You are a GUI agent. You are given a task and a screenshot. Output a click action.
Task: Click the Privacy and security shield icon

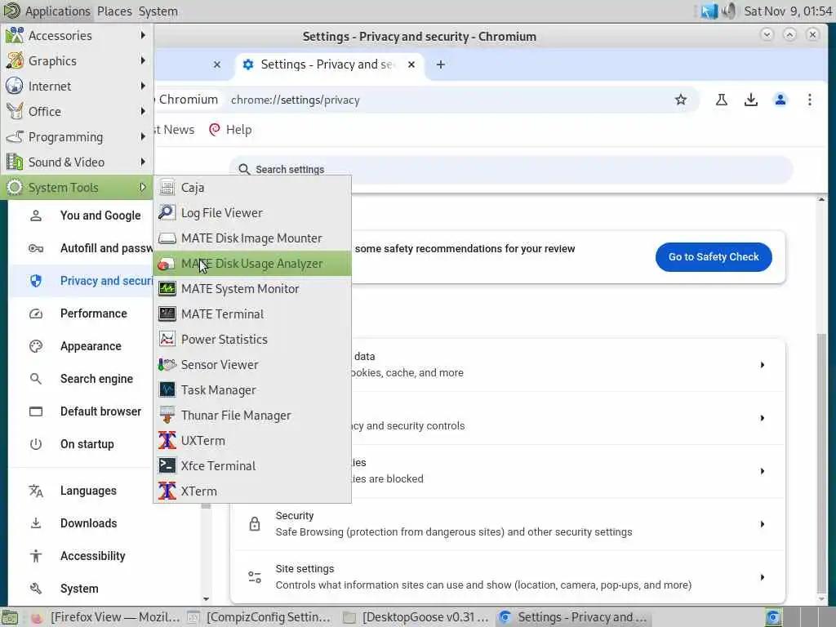click(36, 281)
